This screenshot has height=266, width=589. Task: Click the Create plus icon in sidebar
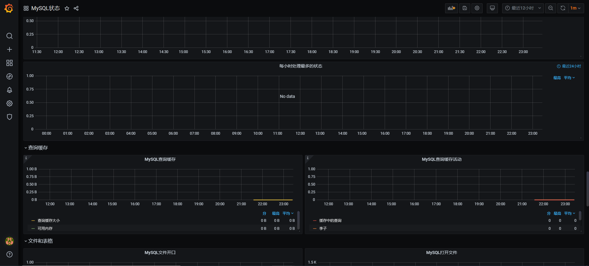click(x=10, y=49)
